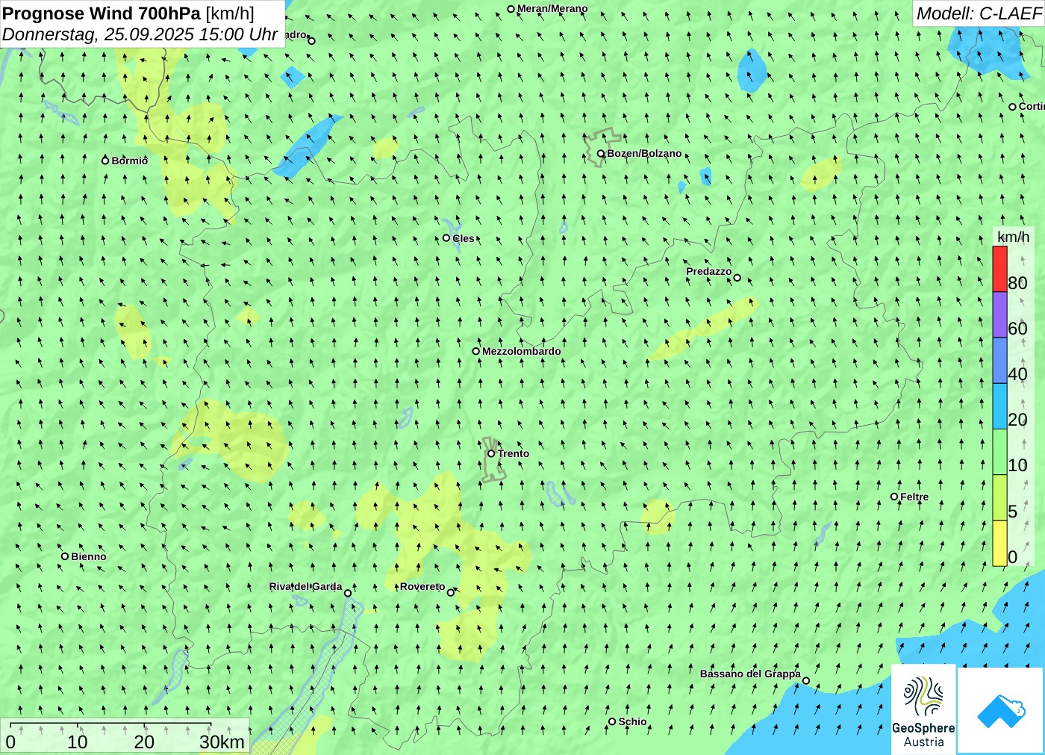Click the 'Bassano del Grappa' label
The image size is (1045, 755).
(750, 674)
